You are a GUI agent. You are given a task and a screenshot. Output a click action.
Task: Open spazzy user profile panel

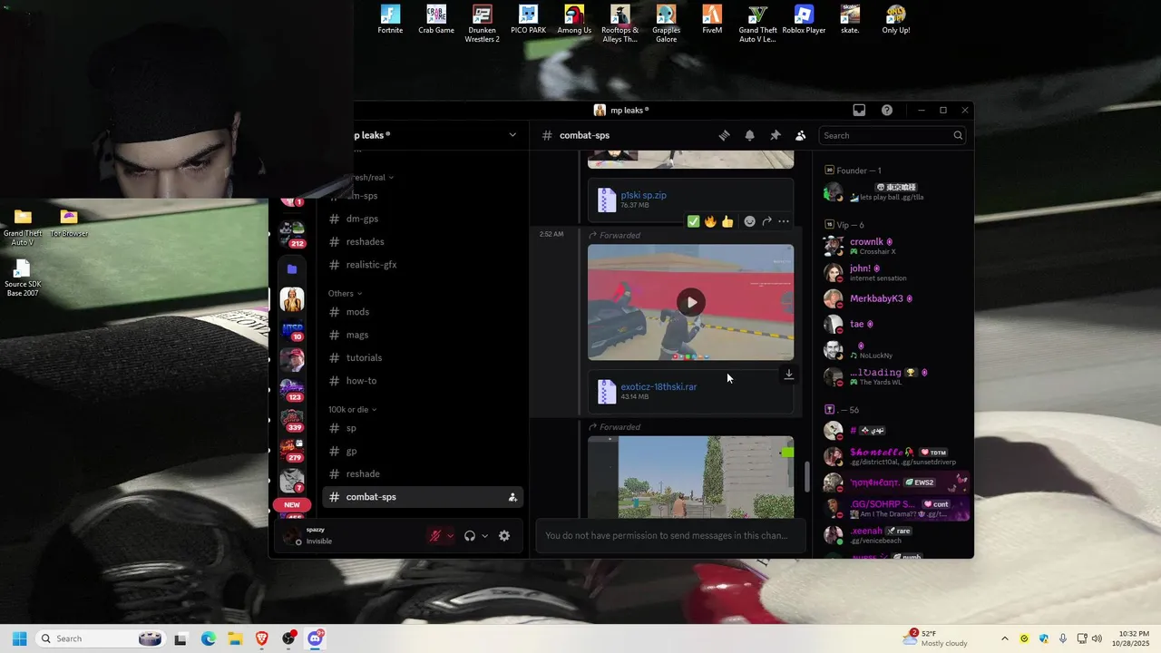[x=317, y=535]
